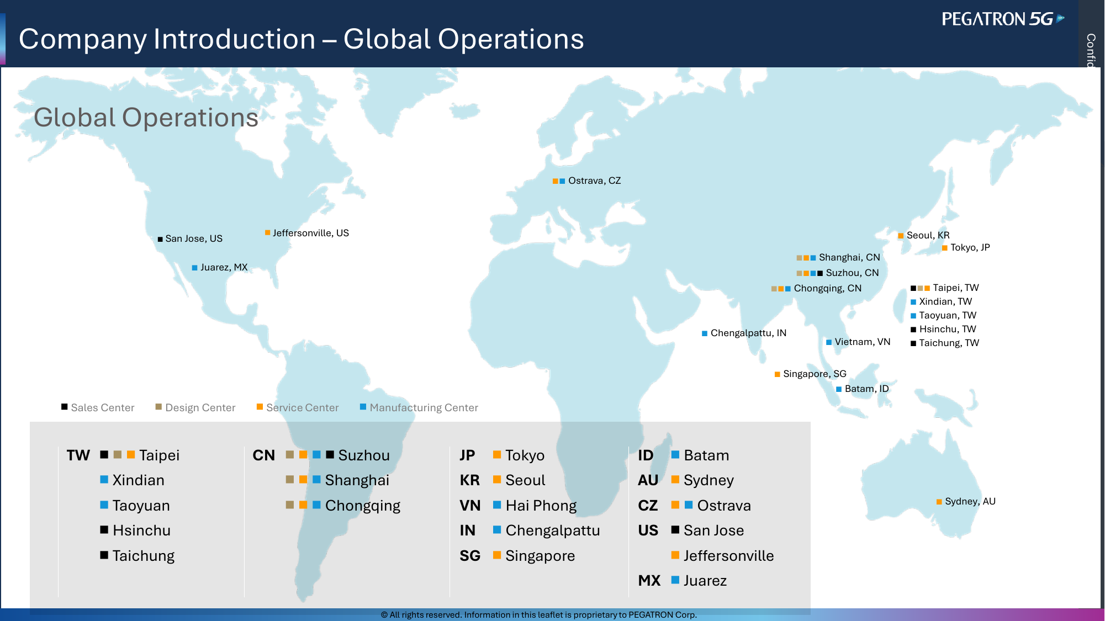The image size is (1105, 621).
Task: Click Shanghai in the CN table column
Action: coord(357,480)
